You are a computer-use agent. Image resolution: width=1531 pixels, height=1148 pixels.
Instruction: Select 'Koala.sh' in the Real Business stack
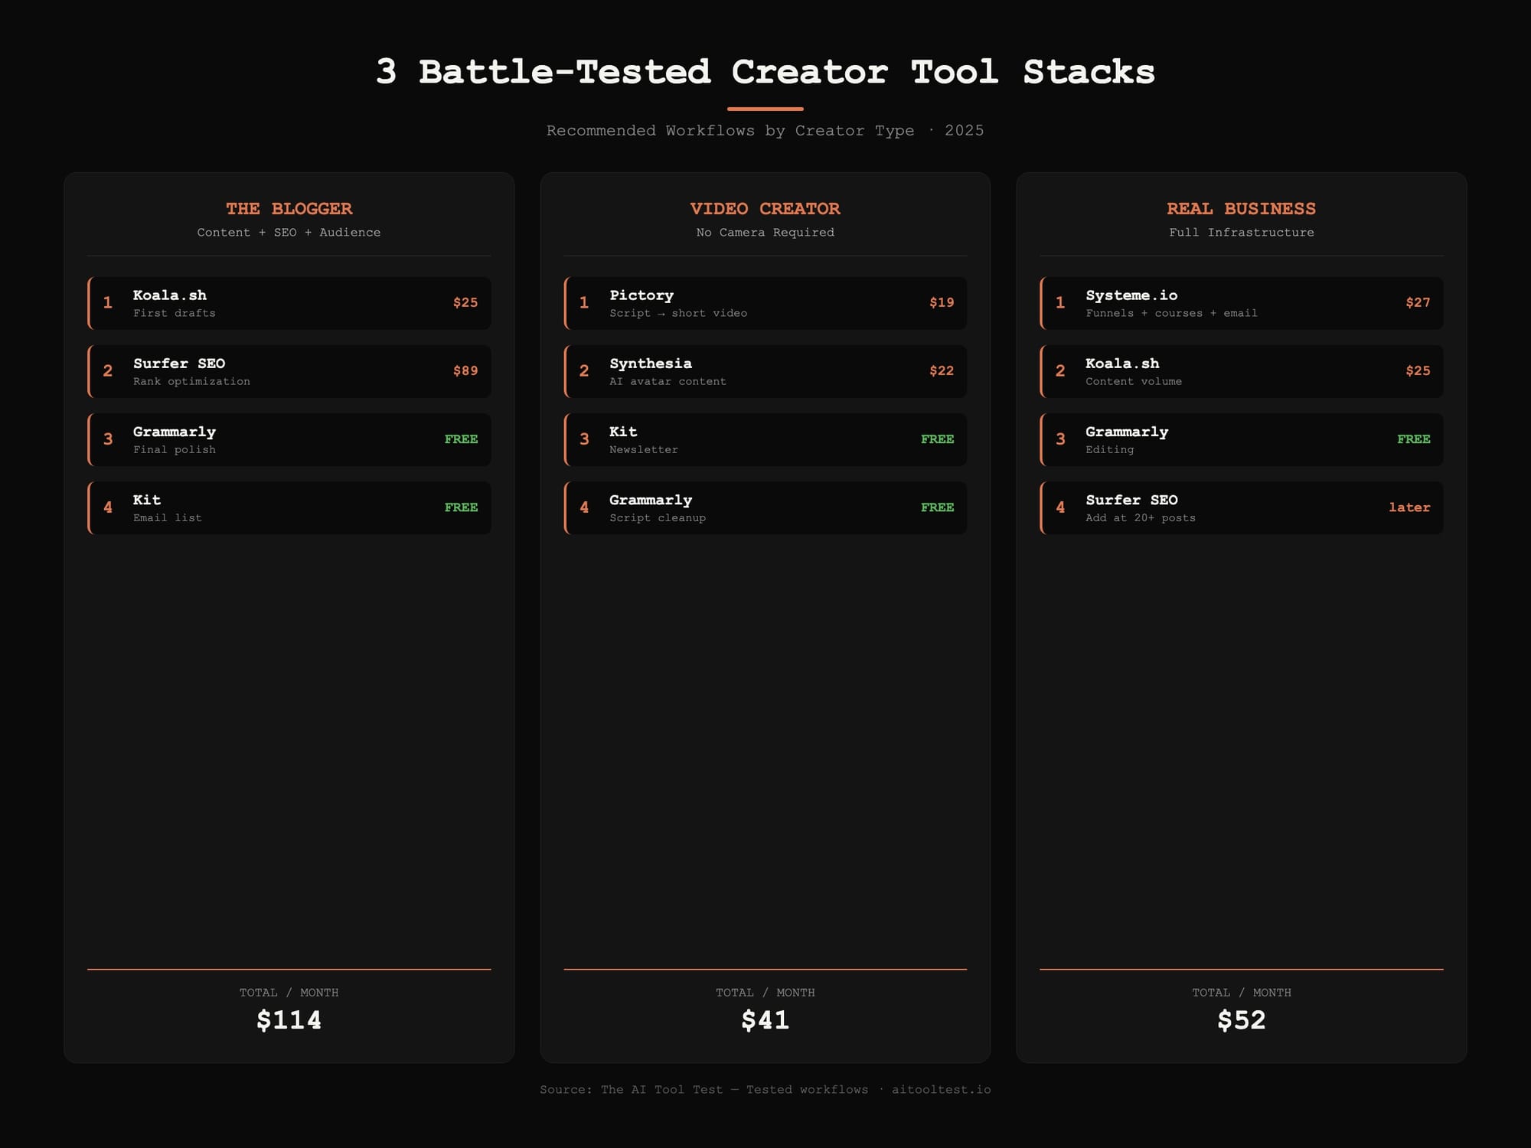tap(1122, 364)
